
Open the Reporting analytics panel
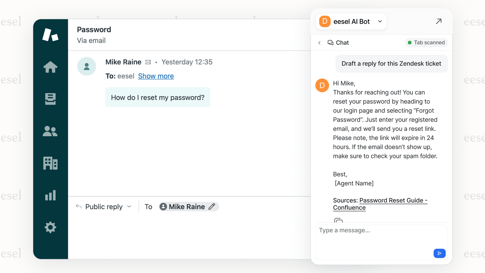click(51, 195)
